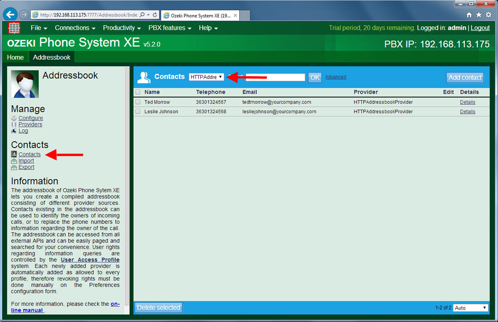Show the PBX features menu

click(x=170, y=28)
